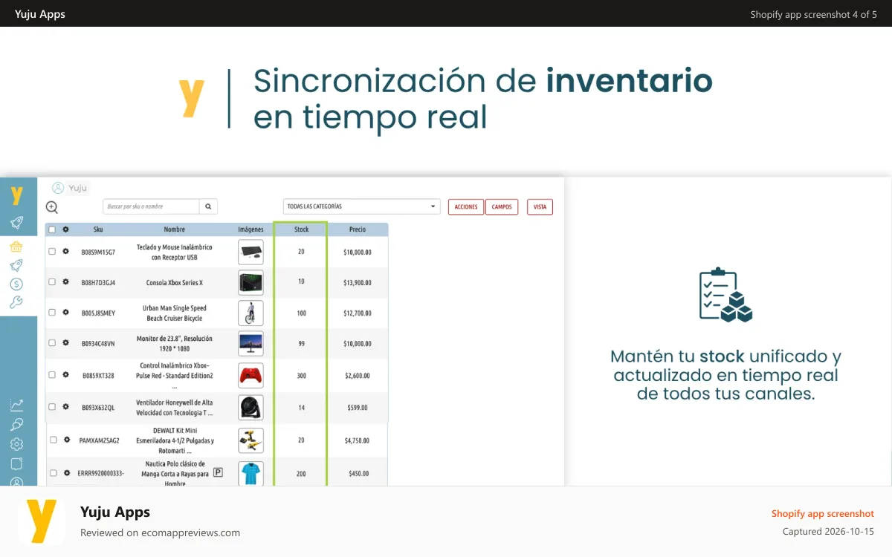The width and height of the screenshot is (892, 557).
Task: Focus the Buscar por sku o nombre field
Action: pyautogui.click(x=151, y=206)
